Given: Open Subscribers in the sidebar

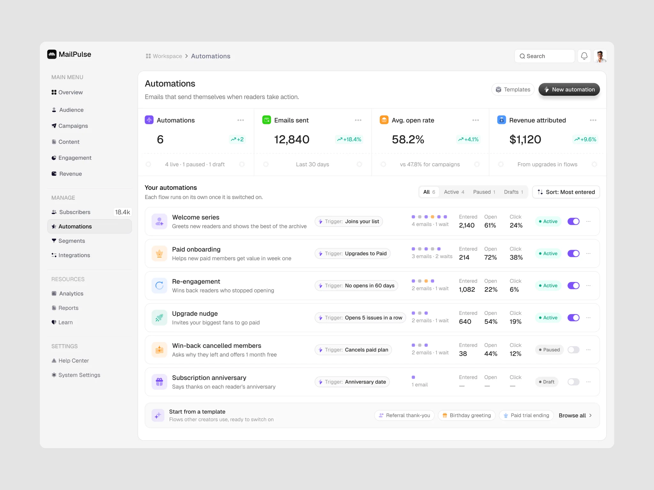Looking at the screenshot, I should click(89, 212).
